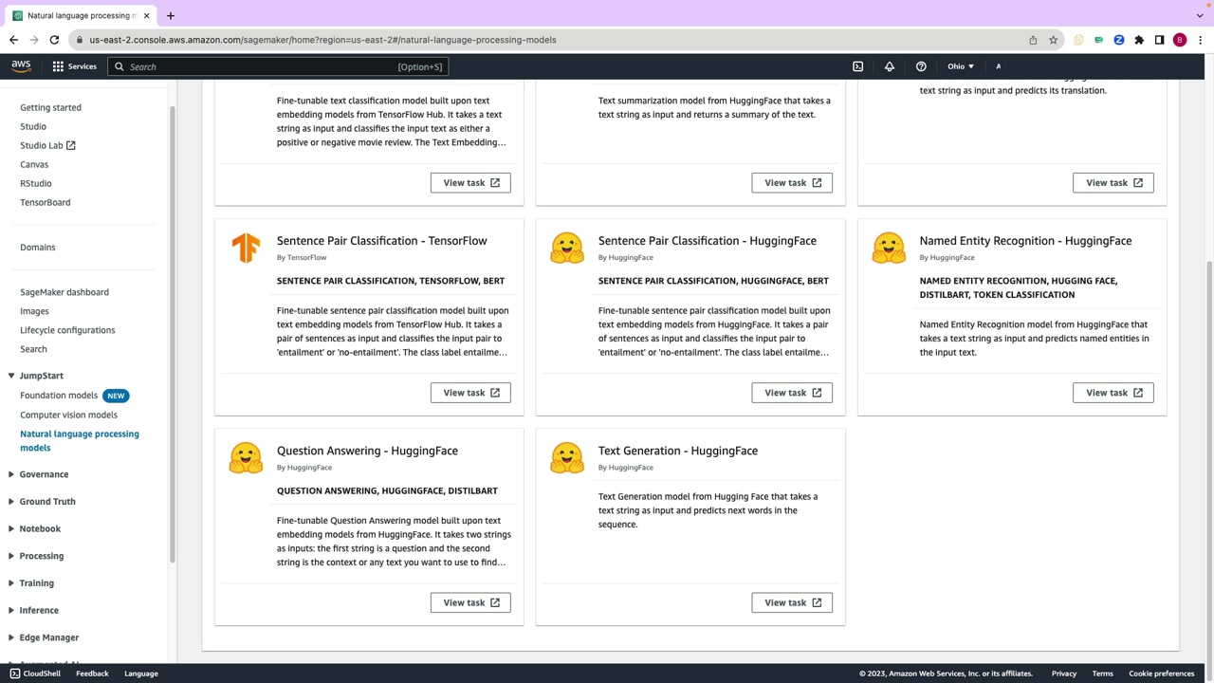The image size is (1214, 683).
Task: Click the external link icon beside Studio Lab
Action: pos(70,145)
